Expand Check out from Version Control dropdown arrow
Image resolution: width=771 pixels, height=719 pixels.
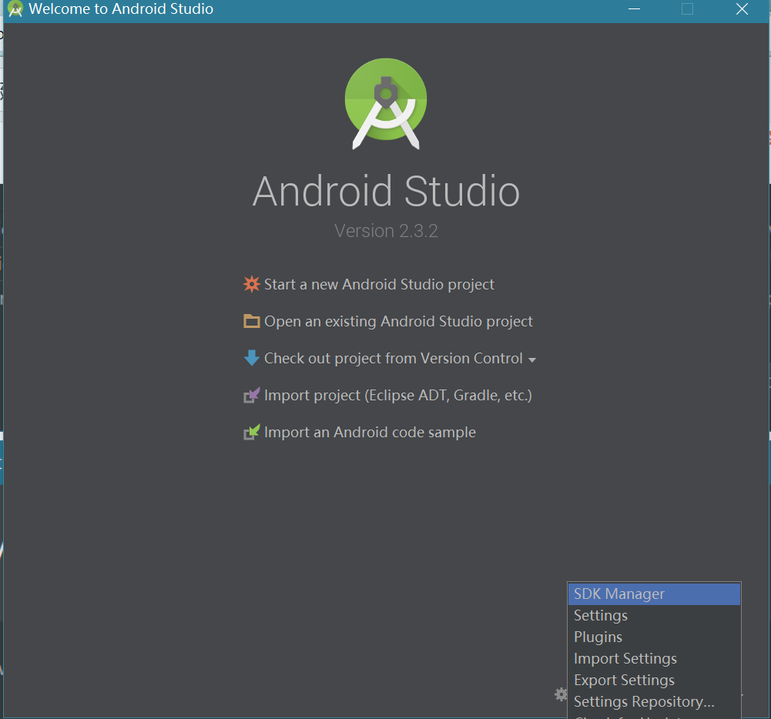pyautogui.click(x=532, y=359)
